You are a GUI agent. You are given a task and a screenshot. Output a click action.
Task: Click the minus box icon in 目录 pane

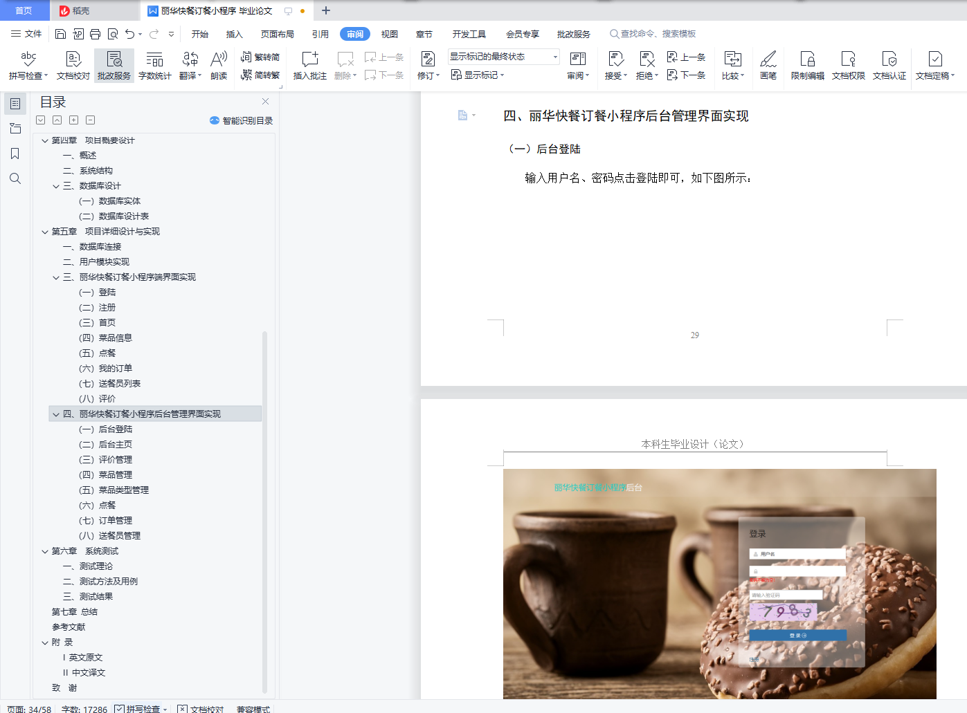(x=91, y=120)
